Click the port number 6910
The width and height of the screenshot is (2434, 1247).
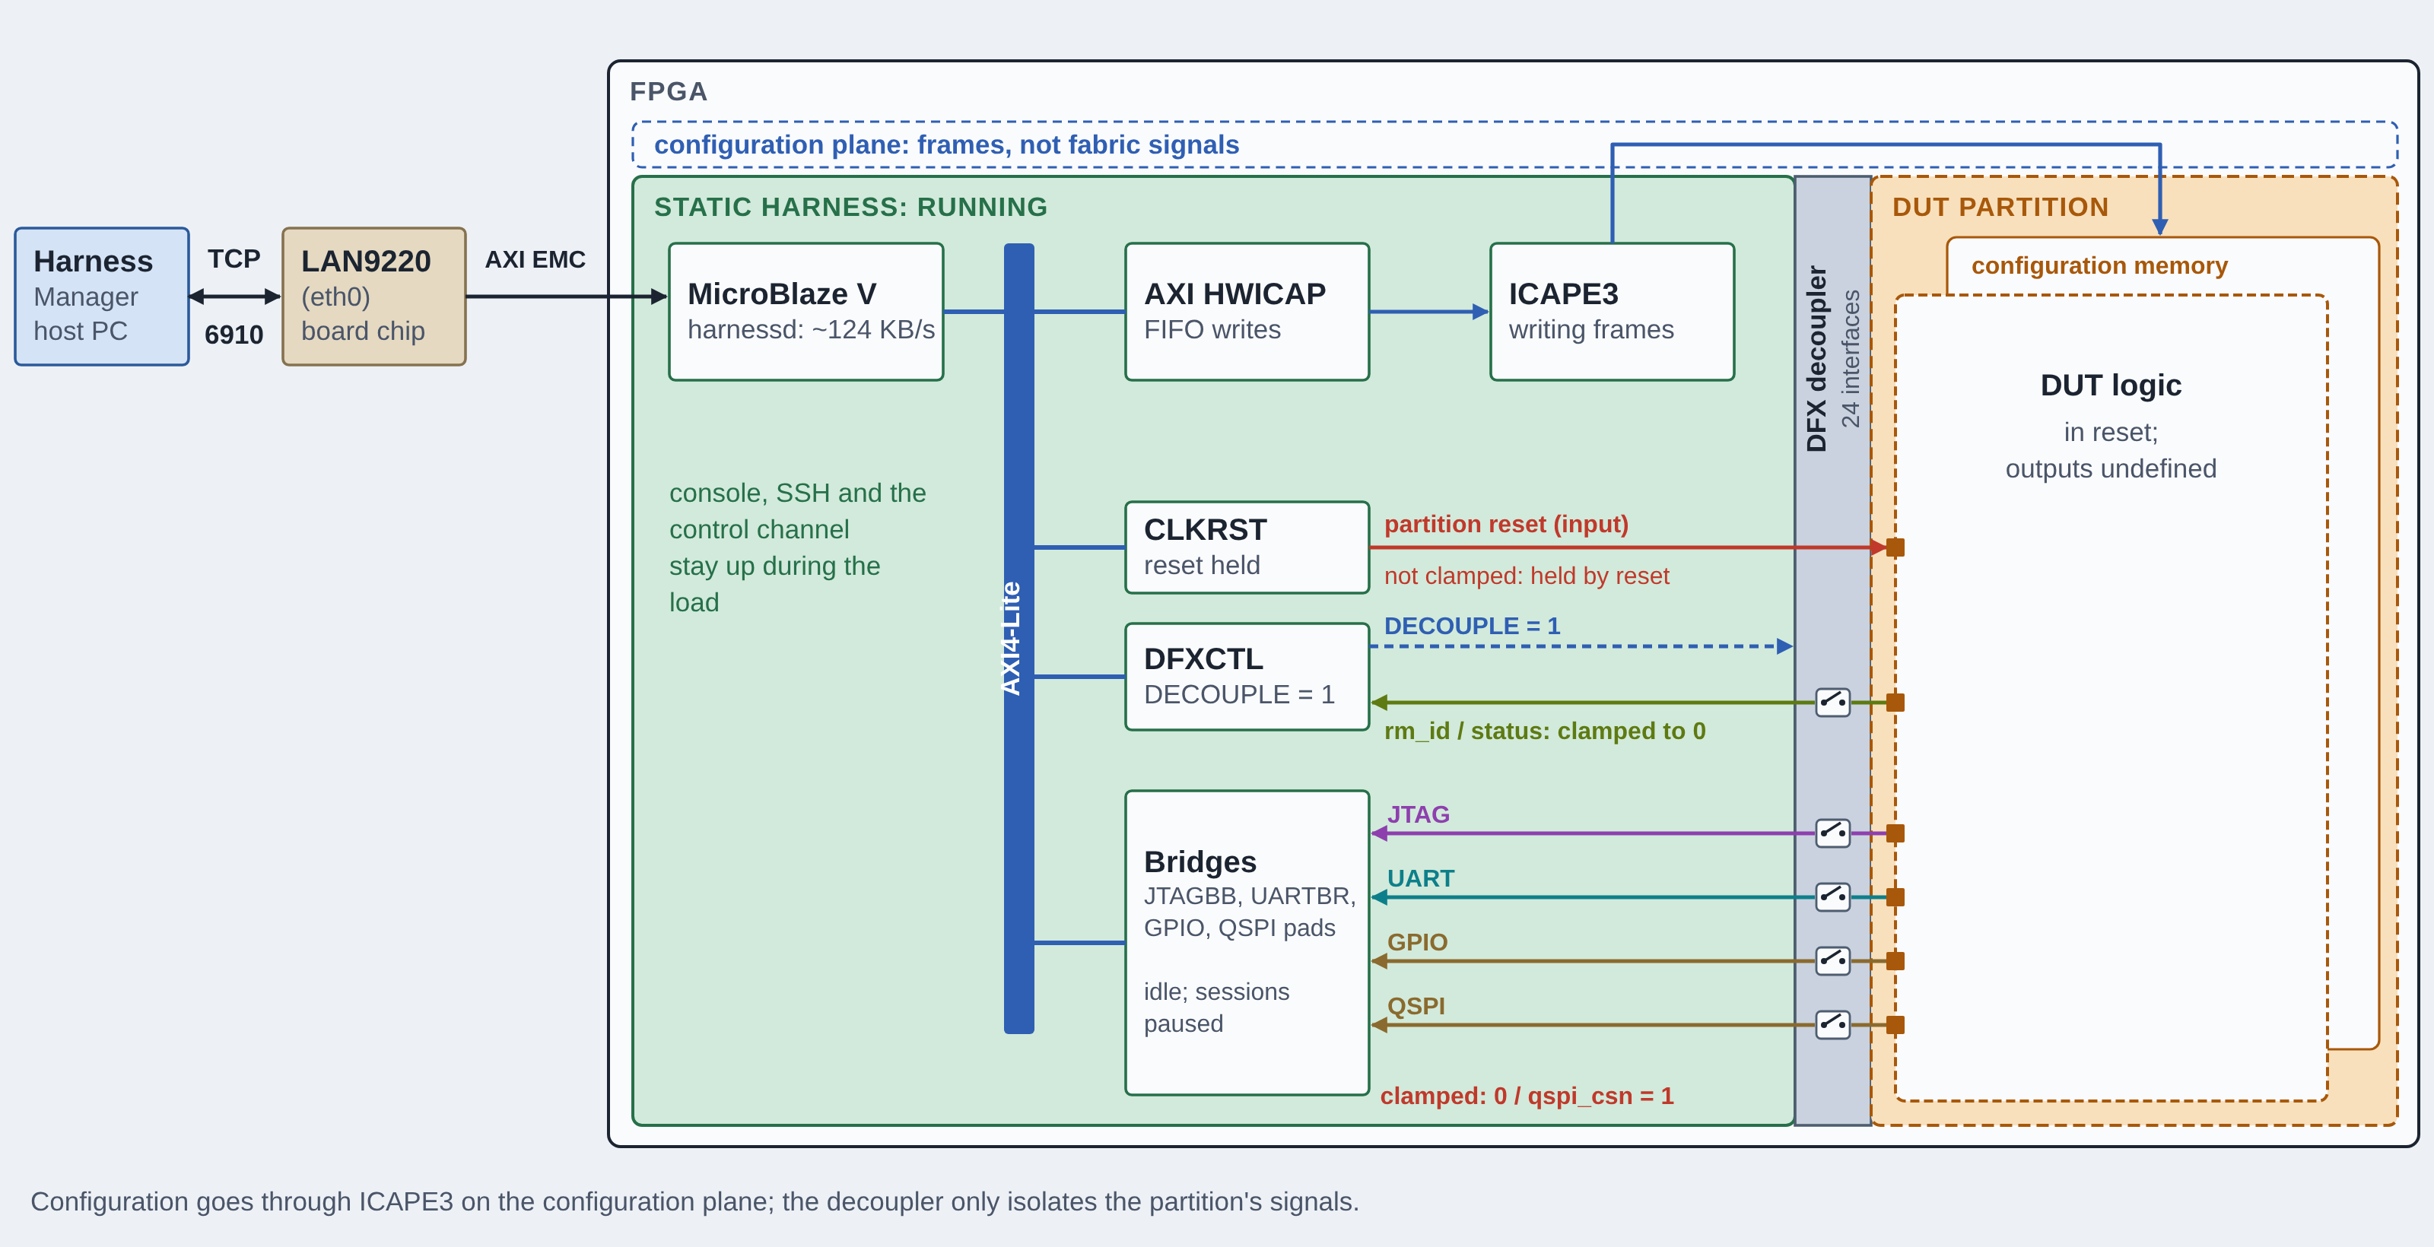(234, 335)
